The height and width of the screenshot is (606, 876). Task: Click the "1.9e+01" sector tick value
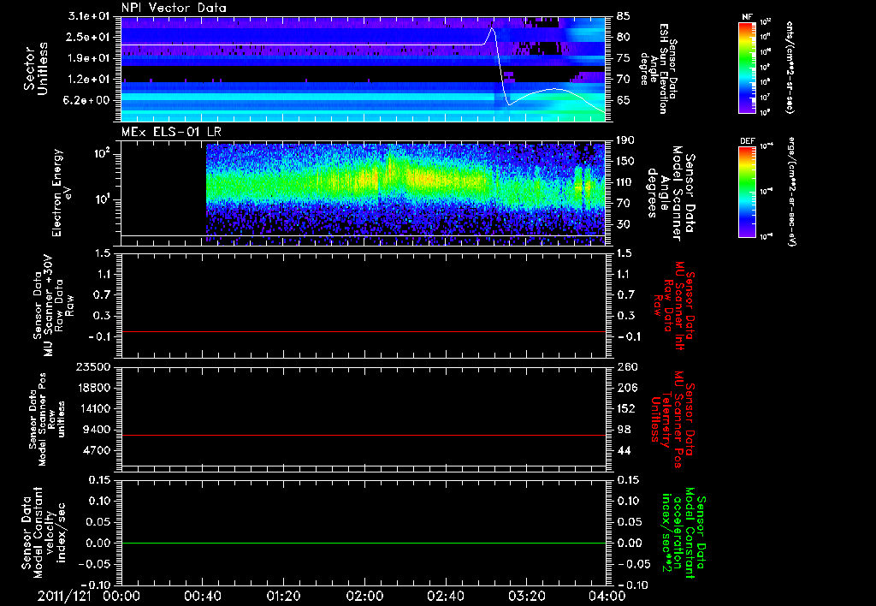pos(89,58)
